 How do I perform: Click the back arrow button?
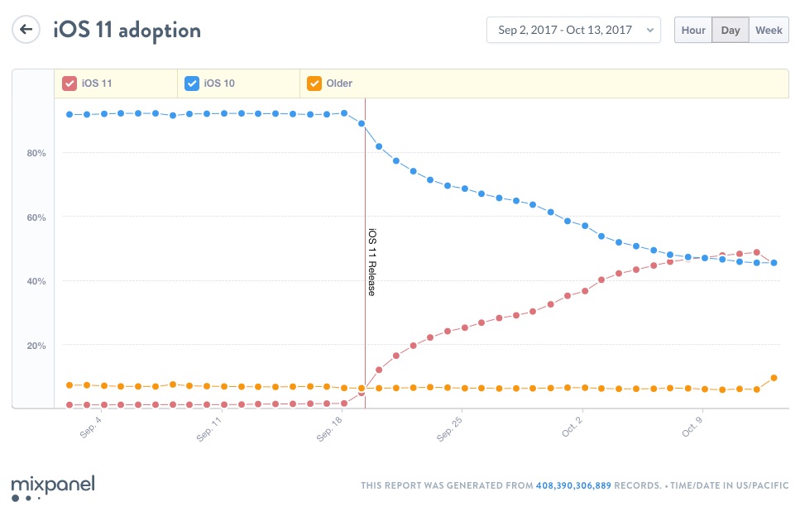(26, 30)
